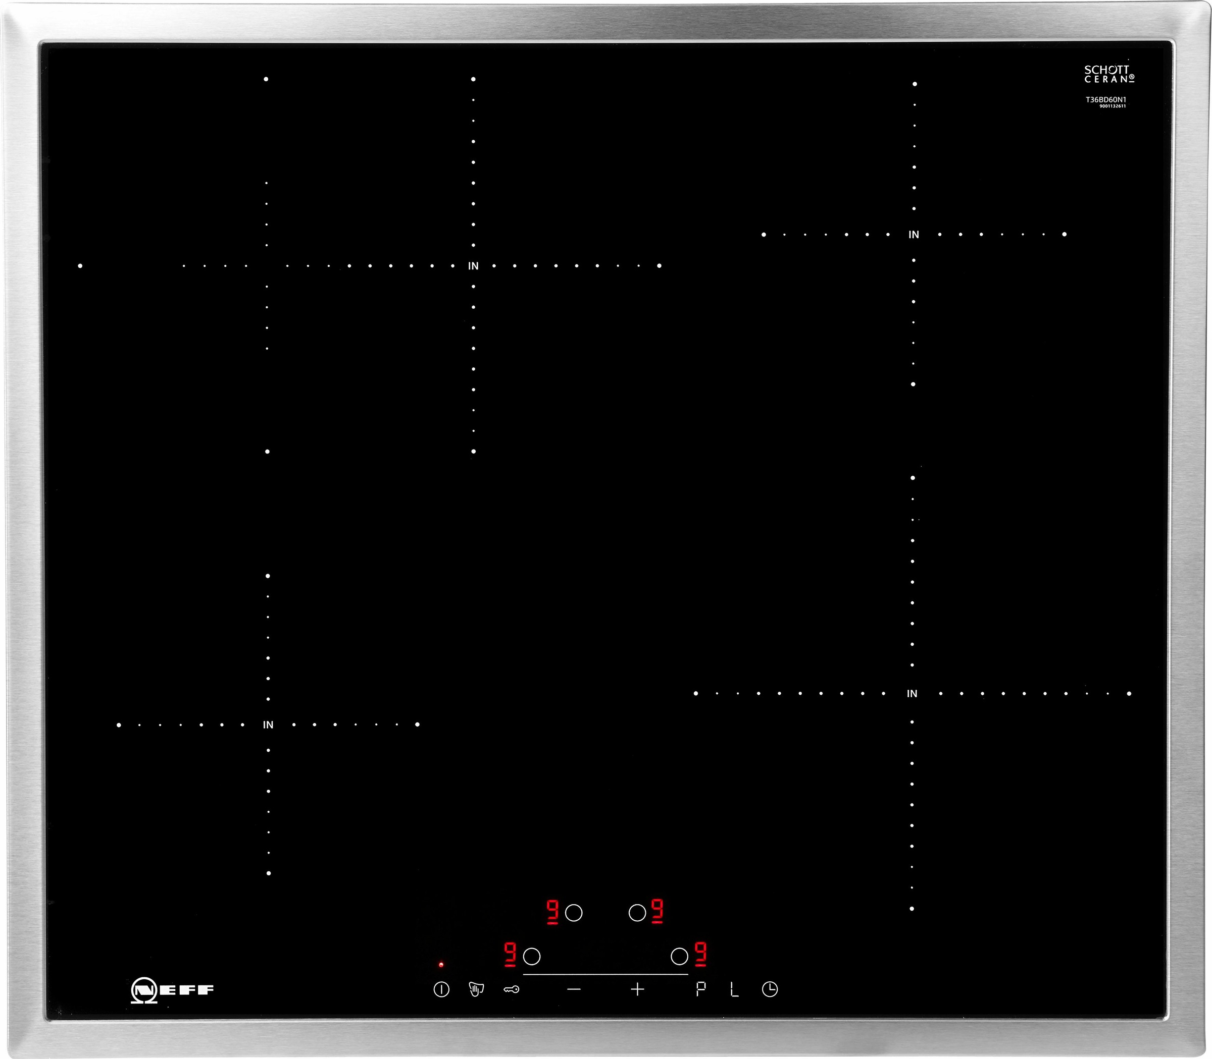Select the rear-left cooking zone circle
Screen dimensions: 1212x1059
pos(574,913)
